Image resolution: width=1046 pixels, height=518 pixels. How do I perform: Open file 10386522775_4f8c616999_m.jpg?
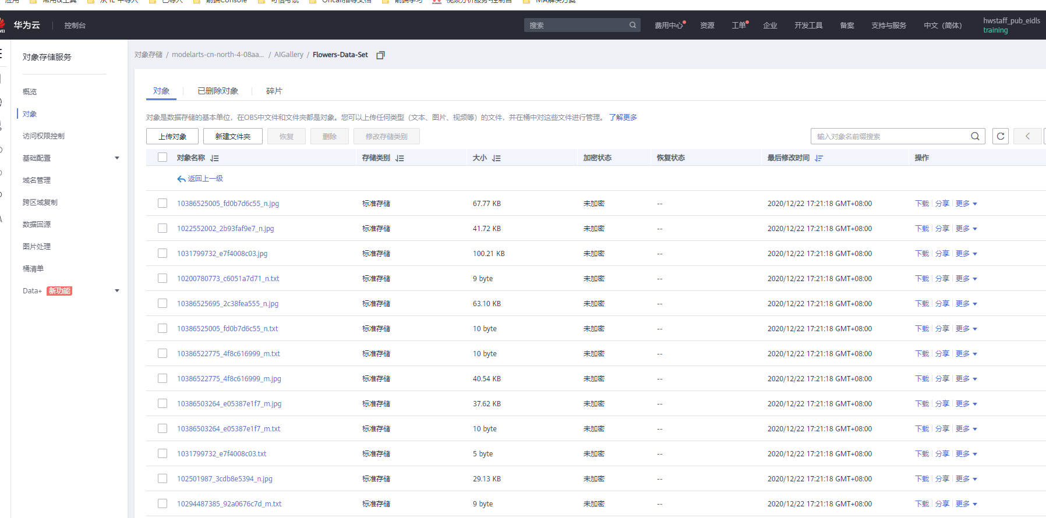[x=229, y=379]
